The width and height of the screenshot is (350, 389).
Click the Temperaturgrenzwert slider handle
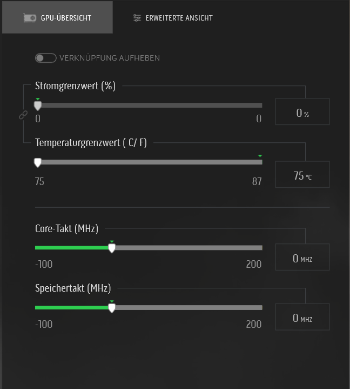coord(38,162)
